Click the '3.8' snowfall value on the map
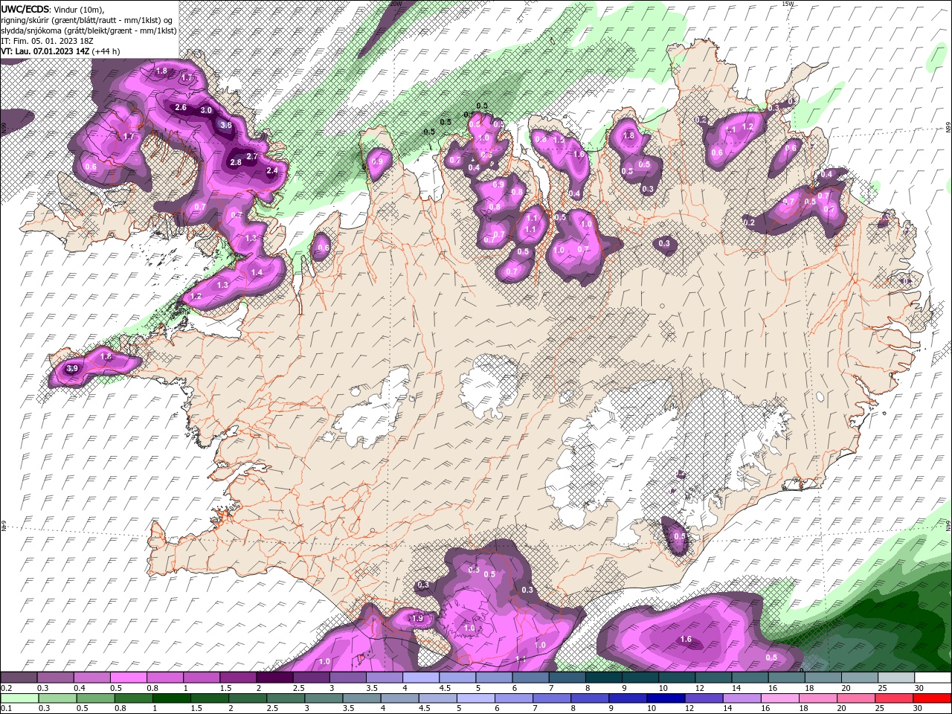This screenshot has width=952, height=714. click(x=227, y=126)
